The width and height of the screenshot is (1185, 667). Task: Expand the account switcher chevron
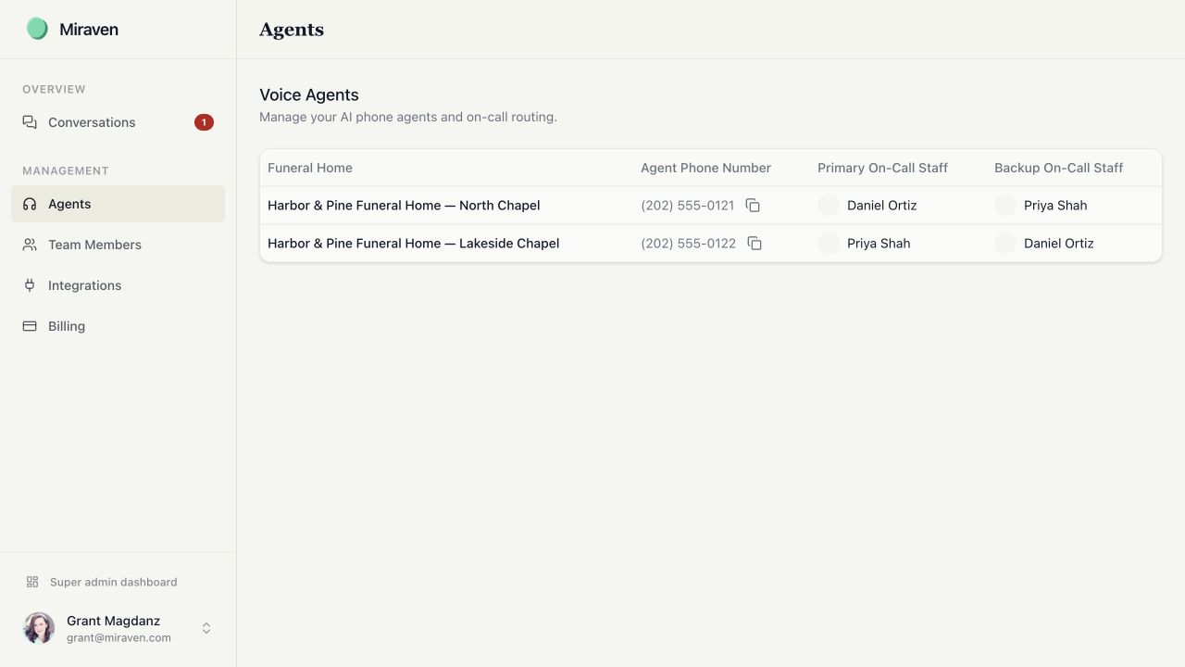tap(206, 628)
